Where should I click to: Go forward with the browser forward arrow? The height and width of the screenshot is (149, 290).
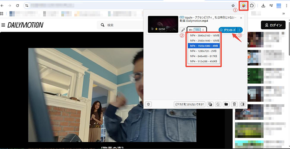[x=10, y=6]
